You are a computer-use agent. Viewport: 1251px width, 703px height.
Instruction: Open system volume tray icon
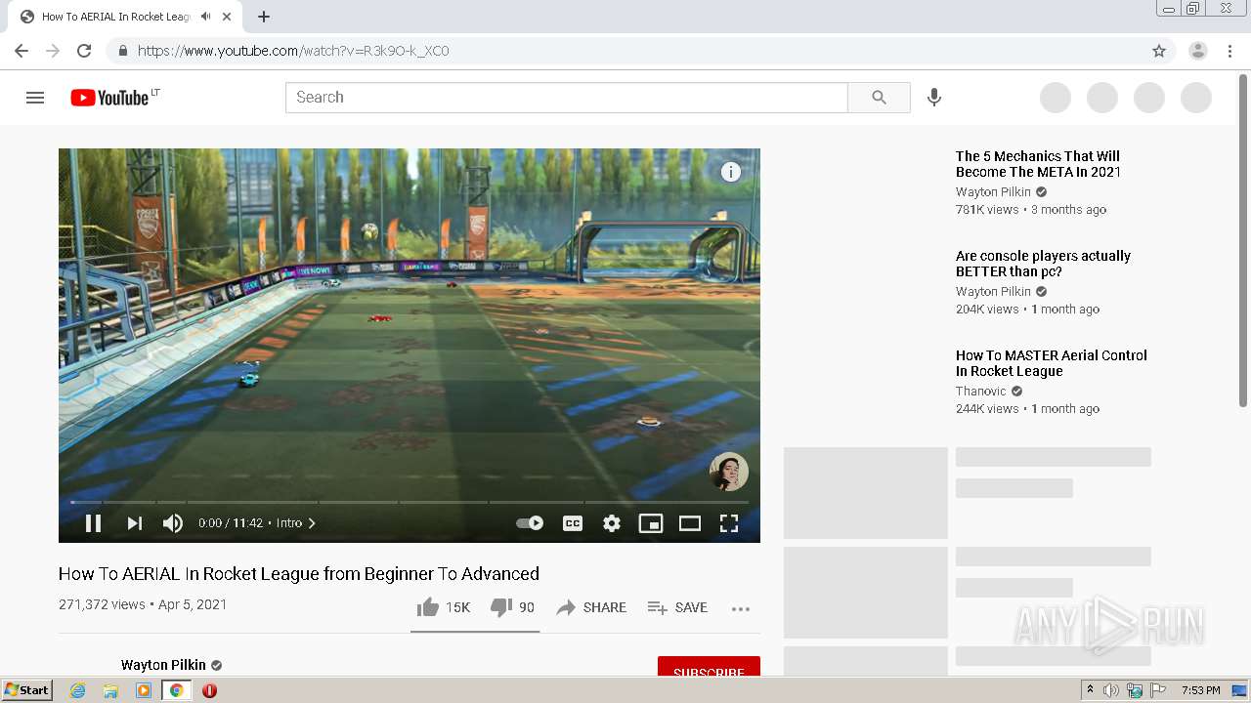[1111, 690]
